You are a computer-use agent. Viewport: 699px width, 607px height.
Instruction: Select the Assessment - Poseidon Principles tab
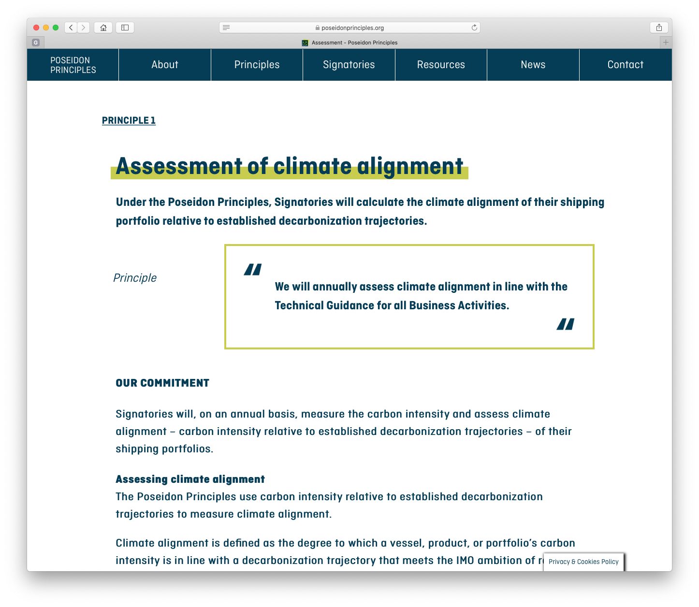[x=349, y=43]
